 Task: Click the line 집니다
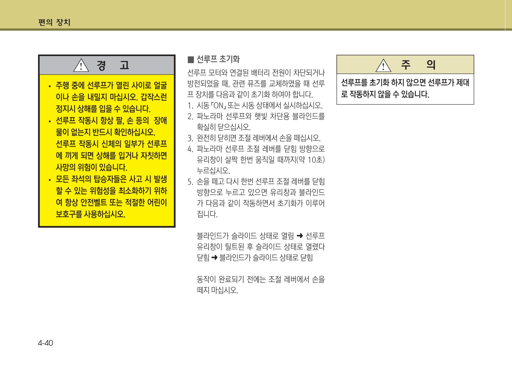point(207,214)
